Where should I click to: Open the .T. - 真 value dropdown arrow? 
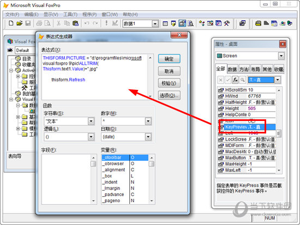278,80
